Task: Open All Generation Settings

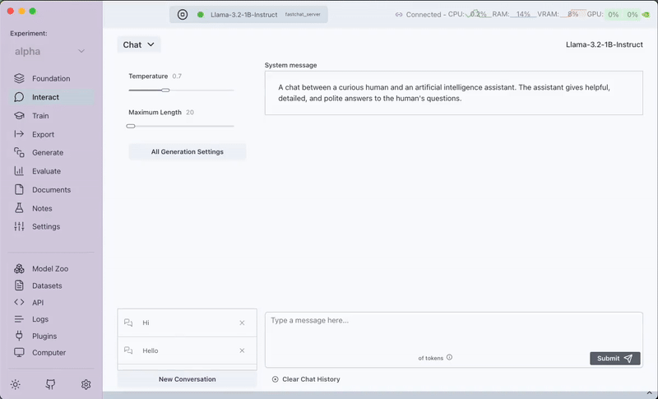Action: [187, 151]
